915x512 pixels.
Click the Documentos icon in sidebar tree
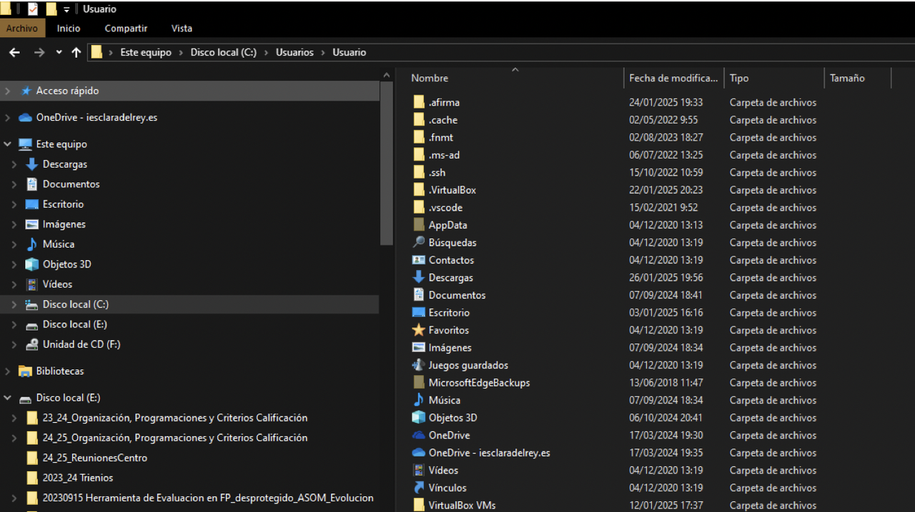31,184
